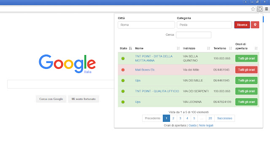Image resolution: width=270 pixels, height=168 pixels.
Task: Click green status dot for TNT POINT QUALITA UFFICIO
Action: click(x=123, y=91)
